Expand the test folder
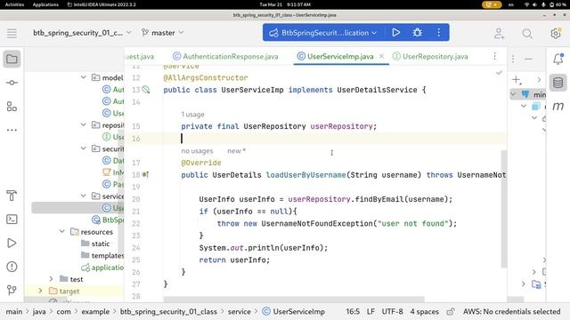The width and height of the screenshot is (570, 320). (51, 279)
